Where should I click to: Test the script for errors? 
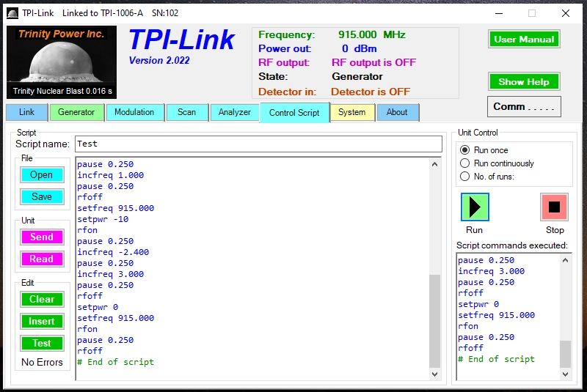tap(42, 343)
